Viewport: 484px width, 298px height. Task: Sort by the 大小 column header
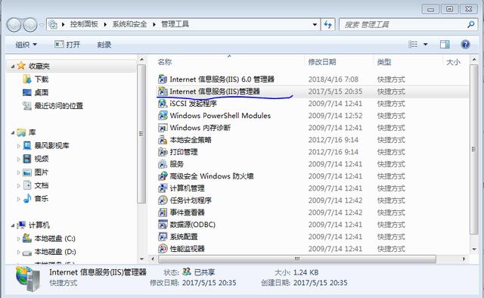[453, 62]
